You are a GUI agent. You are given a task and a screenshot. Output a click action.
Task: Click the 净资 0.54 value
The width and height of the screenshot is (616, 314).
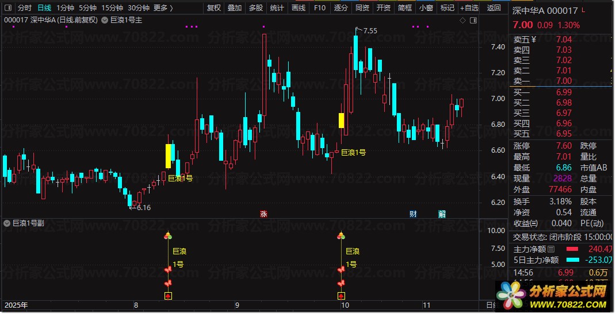pos(564,212)
